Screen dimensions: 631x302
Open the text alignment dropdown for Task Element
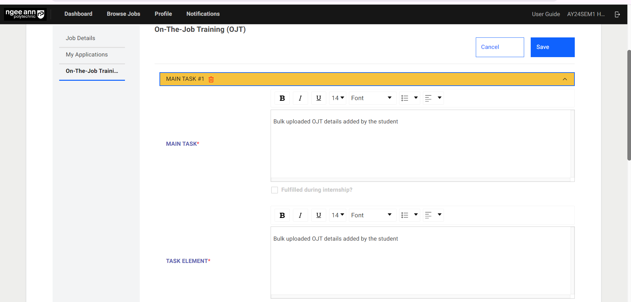[433, 215]
